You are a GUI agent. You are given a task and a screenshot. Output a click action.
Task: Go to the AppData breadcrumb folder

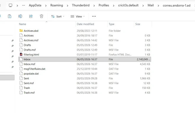pyautogui.click(x=35, y=5)
